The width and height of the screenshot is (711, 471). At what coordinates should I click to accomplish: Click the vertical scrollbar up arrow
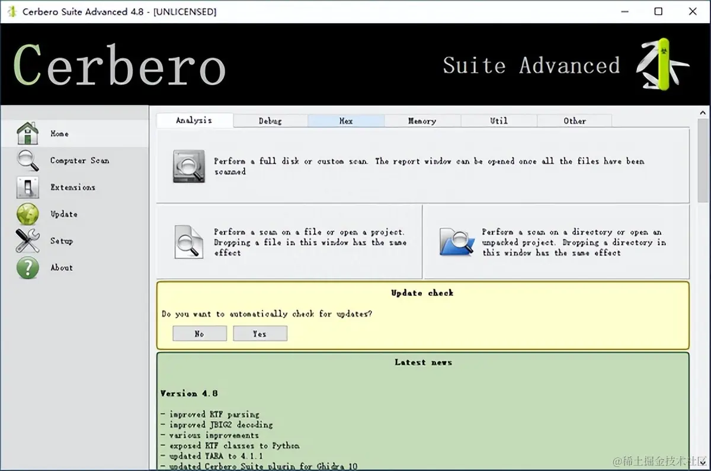pos(704,112)
